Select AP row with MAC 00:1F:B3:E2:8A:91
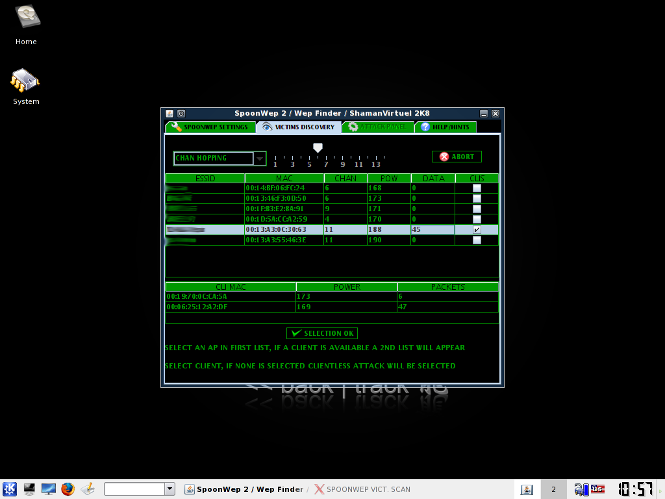Image resolution: width=665 pixels, height=499 pixels. [332, 209]
